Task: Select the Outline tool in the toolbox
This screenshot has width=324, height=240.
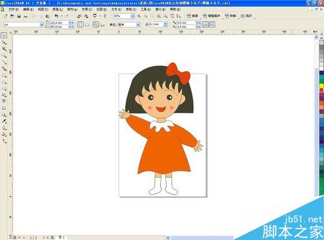Action: [x=4, y=128]
